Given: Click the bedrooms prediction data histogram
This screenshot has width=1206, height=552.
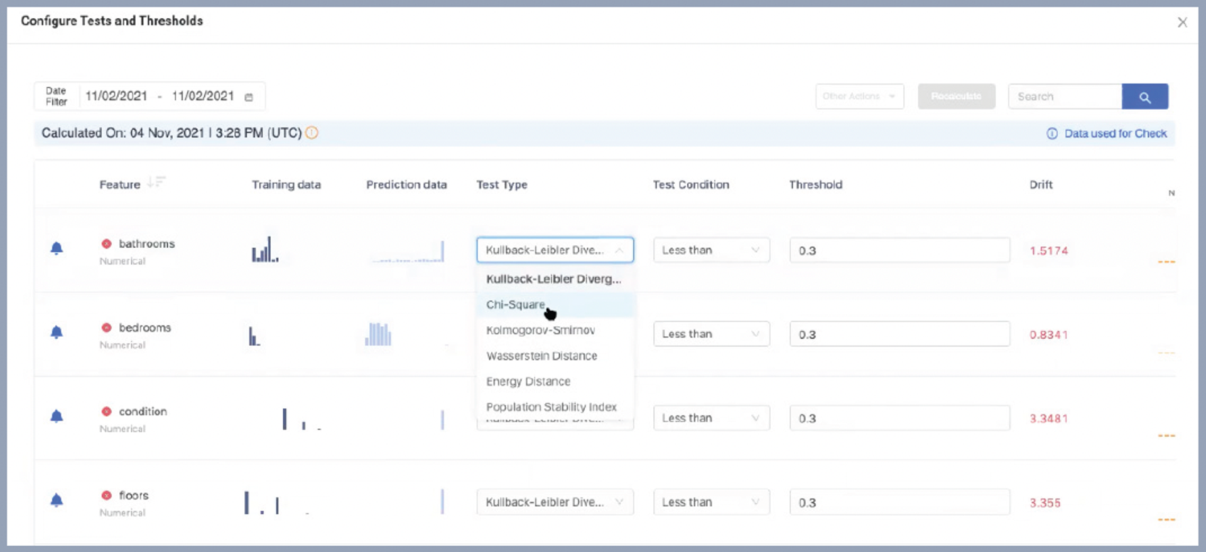Looking at the screenshot, I should tap(378, 334).
